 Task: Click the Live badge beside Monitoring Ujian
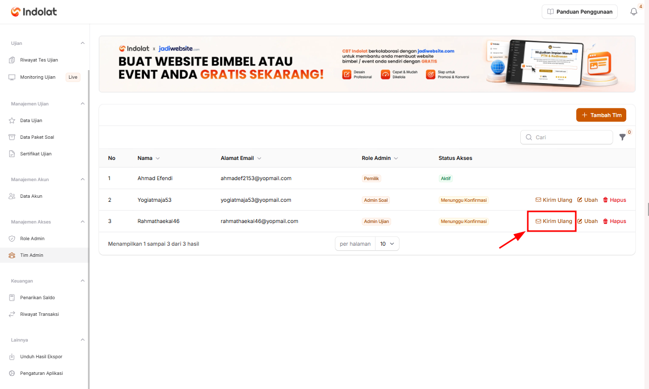pyautogui.click(x=73, y=77)
